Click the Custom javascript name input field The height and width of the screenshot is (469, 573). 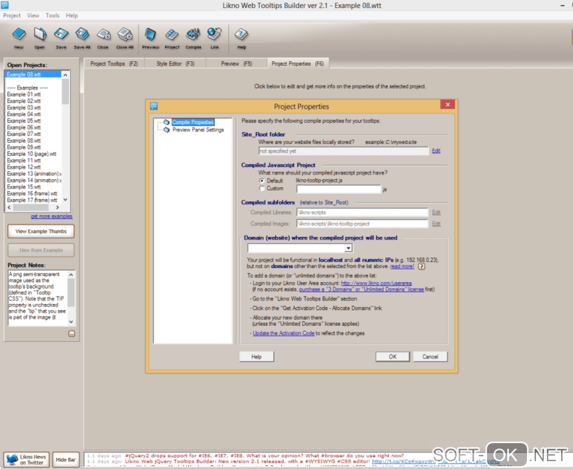coord(339,189)
